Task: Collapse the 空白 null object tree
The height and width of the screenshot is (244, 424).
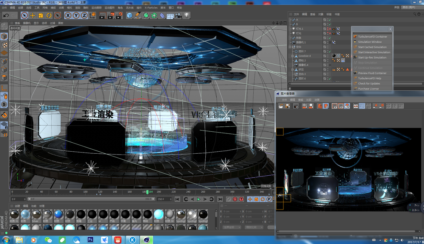Action: (x=290, y=47)
